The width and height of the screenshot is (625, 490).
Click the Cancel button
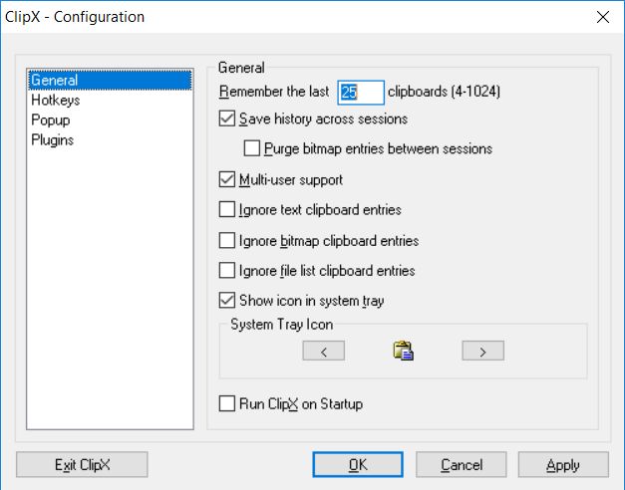(462, 464)
